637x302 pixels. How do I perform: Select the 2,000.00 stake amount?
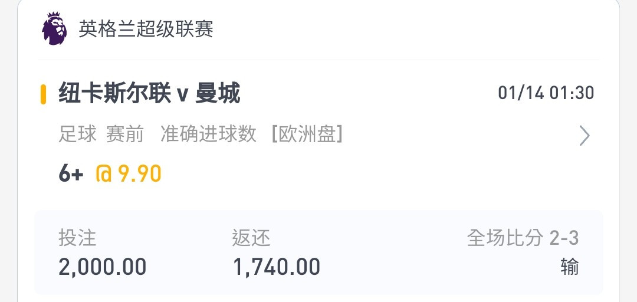(x=103, y=267)
